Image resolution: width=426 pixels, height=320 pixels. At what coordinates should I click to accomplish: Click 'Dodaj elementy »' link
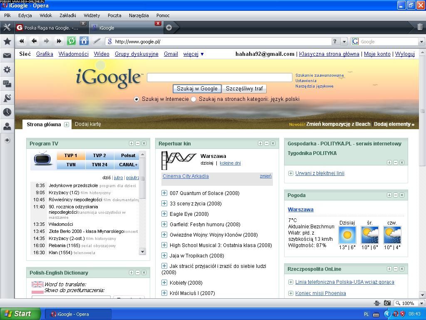pyautogui.click(x=394, y=124)
